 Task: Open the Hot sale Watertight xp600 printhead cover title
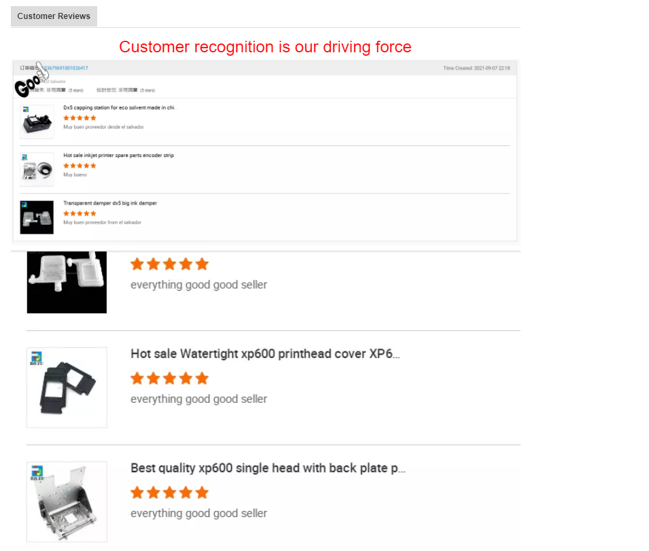(x=265, y=354)
